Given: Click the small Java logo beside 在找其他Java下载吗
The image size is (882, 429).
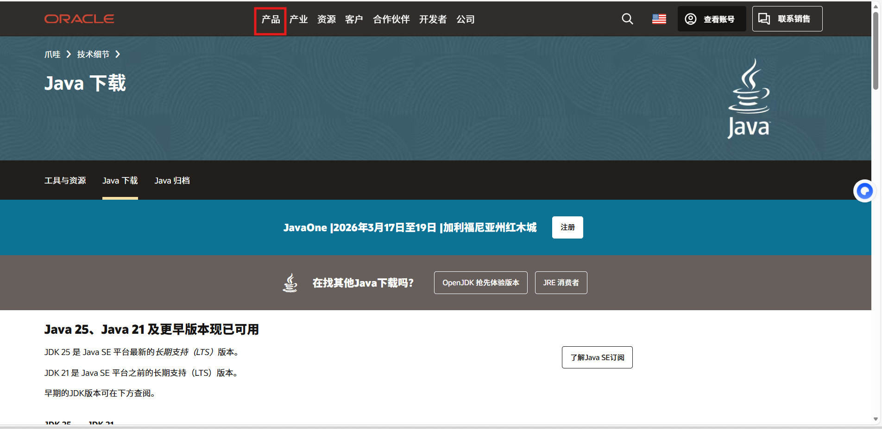Looking at the screenshot, I should [290, 282].
